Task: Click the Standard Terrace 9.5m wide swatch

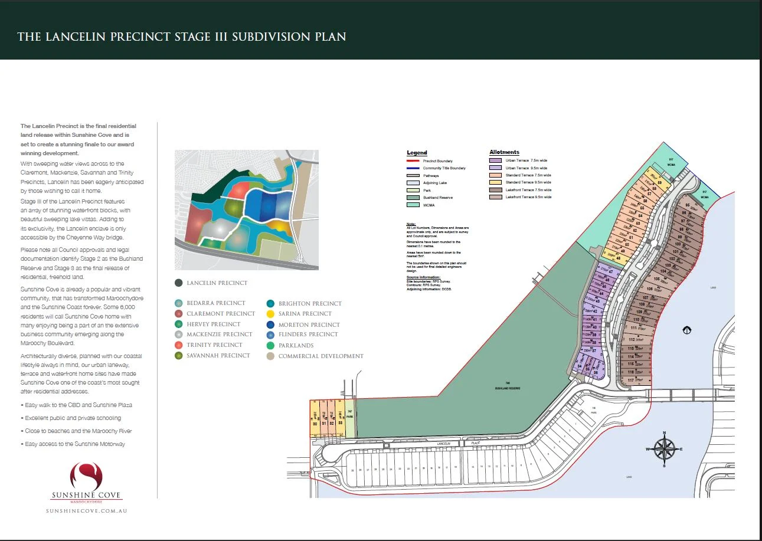Action: pos(496,183)
